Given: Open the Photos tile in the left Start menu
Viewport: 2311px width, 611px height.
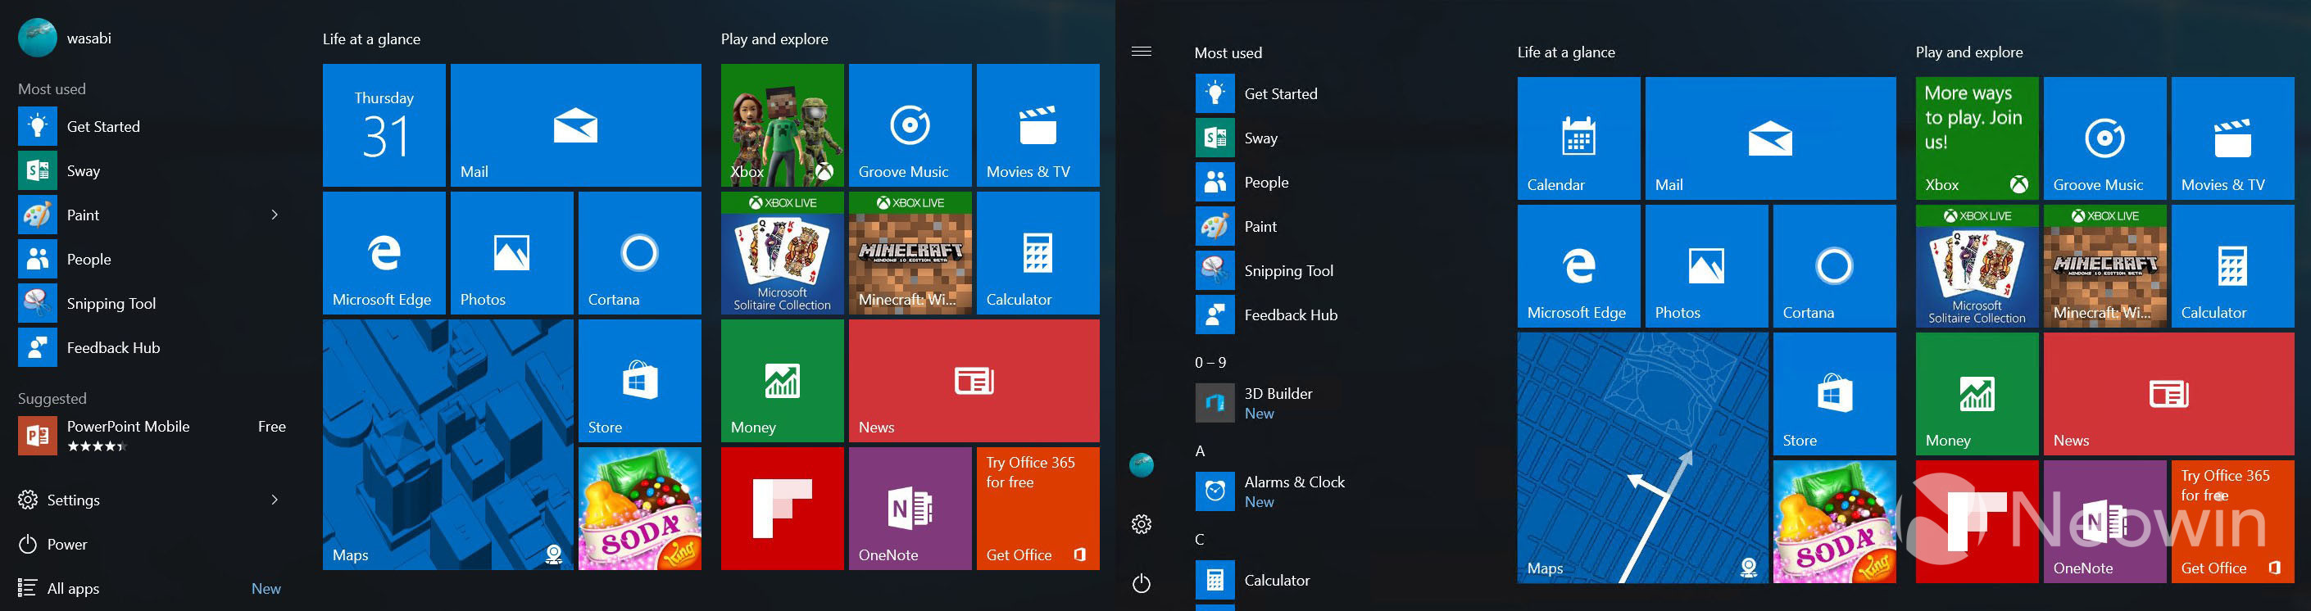Looking at the screenshot, I should (512, 253).
